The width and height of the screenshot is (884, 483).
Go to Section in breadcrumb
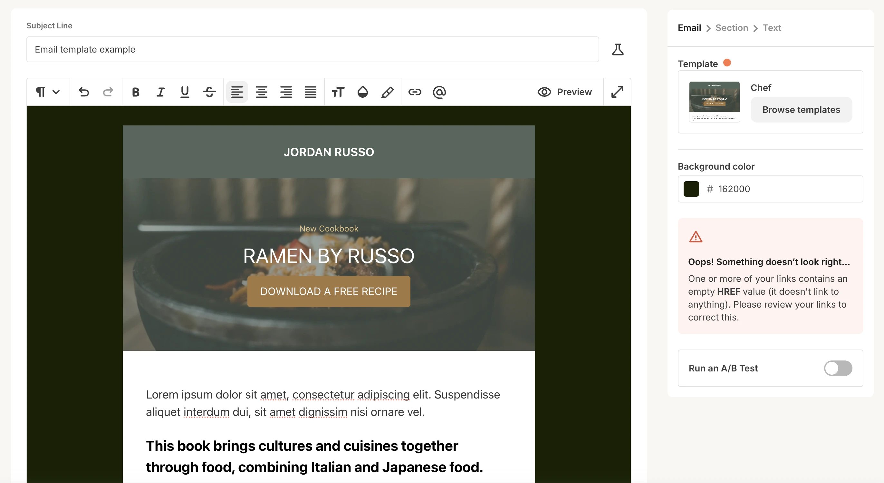(732, 28)
